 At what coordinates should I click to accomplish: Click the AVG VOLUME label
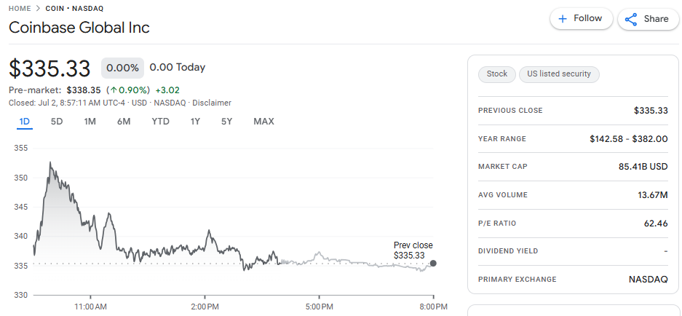[x=503, y=195]
